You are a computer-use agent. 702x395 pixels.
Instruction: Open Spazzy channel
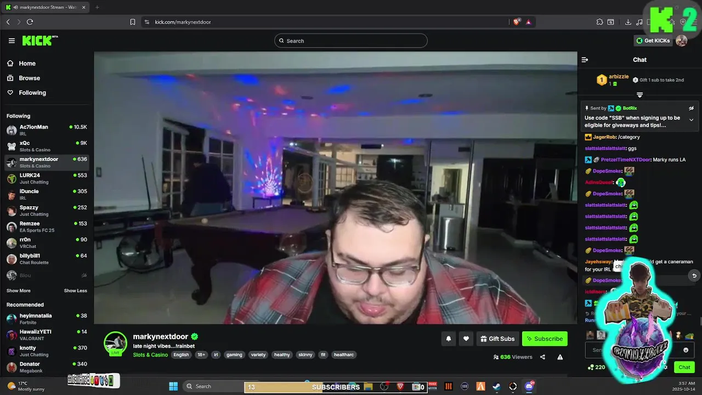tap(47, 211)
